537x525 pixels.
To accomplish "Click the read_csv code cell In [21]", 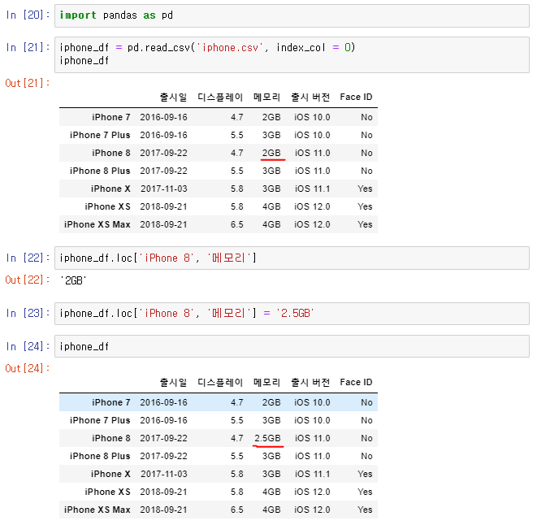I will click(292, 54).
